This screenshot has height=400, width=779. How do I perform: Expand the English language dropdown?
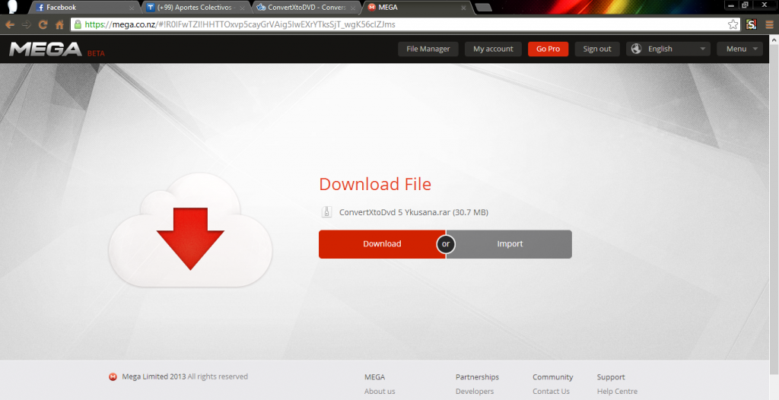coord(668,49)
